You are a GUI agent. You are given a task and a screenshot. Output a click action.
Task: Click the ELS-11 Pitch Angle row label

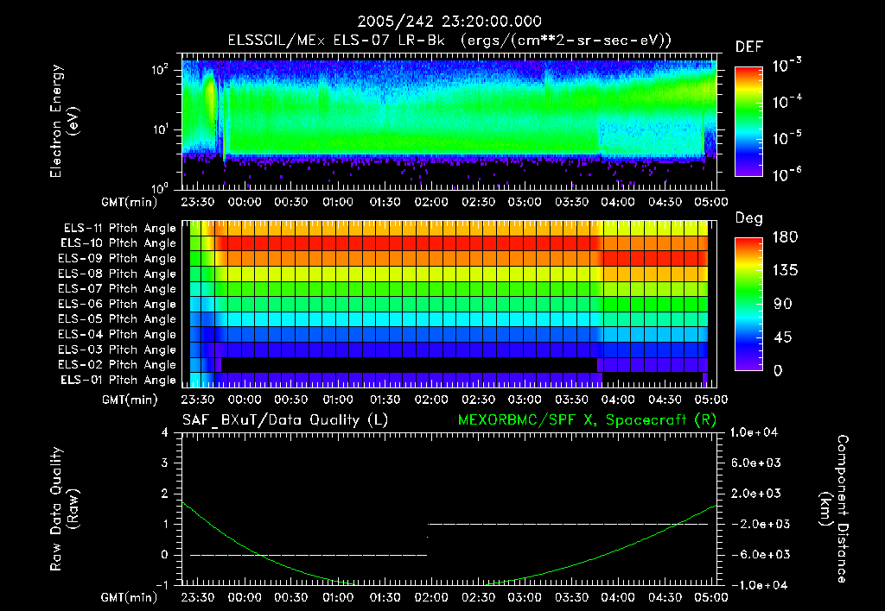(x=119, y=229)
